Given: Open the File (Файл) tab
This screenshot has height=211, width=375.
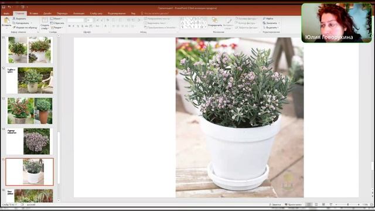Looking at the screenshot, I should (6, 13).
